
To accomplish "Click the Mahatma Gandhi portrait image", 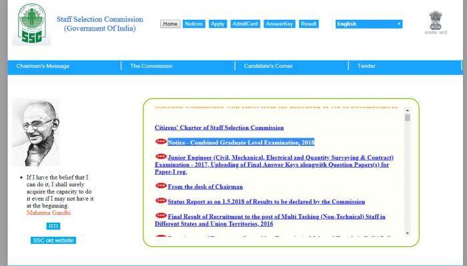I will click(x=36, y=132).
